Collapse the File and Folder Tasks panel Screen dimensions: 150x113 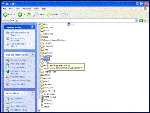(32, 54)
